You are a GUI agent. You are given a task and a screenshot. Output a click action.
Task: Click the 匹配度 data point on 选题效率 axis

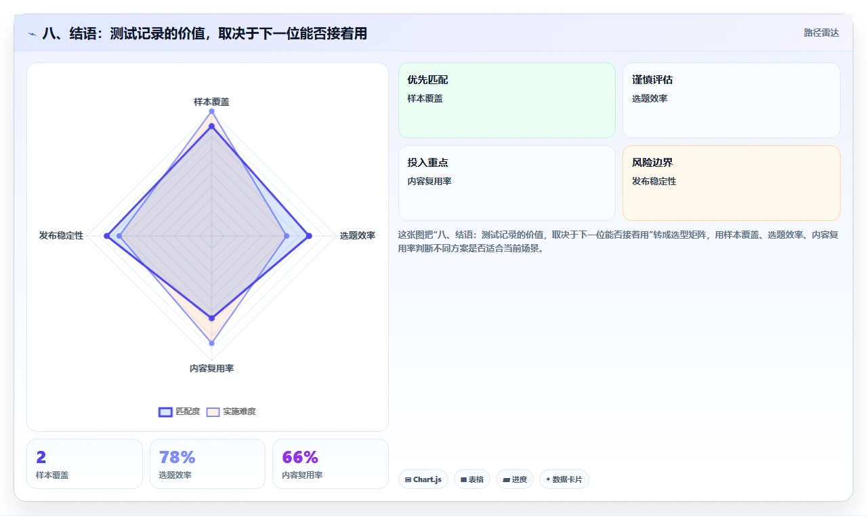click(x=309, y=236)
